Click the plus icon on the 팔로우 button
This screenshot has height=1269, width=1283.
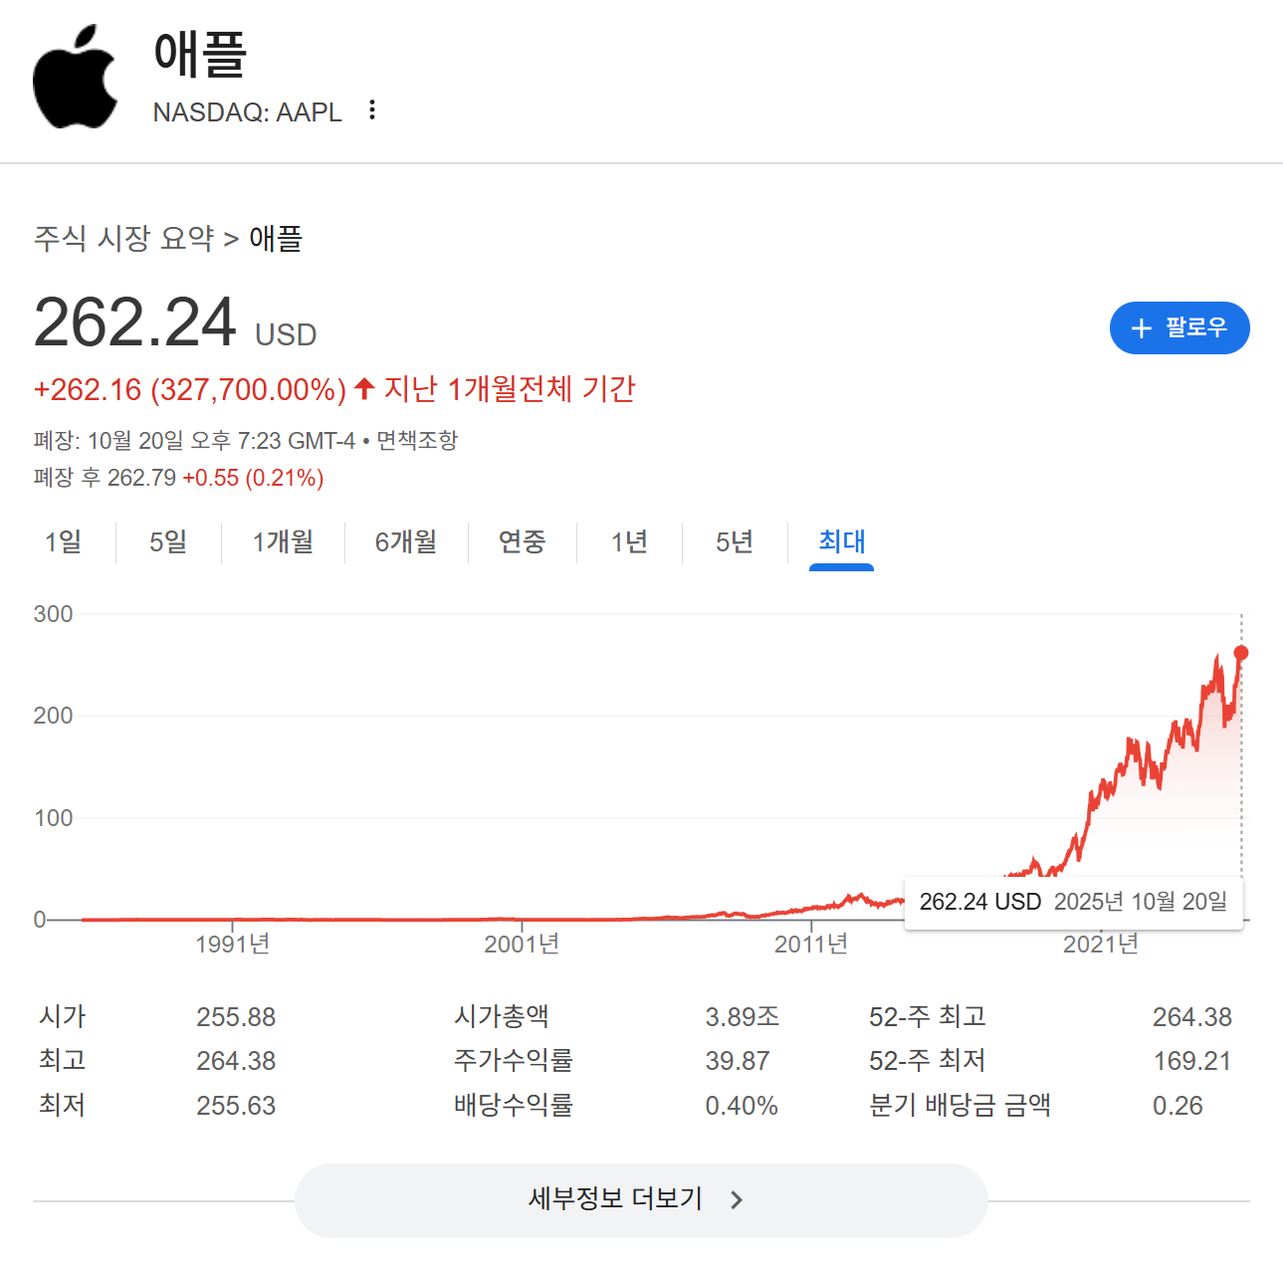(x=1142, y=328)
